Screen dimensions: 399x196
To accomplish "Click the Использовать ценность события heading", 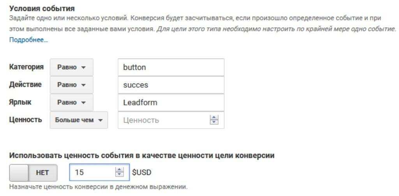I will click(x=142, y=155).
